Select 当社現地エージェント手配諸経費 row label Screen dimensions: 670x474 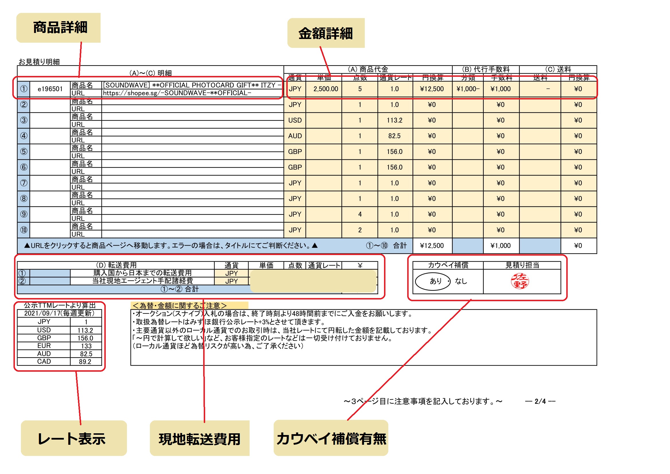[142, 281]
